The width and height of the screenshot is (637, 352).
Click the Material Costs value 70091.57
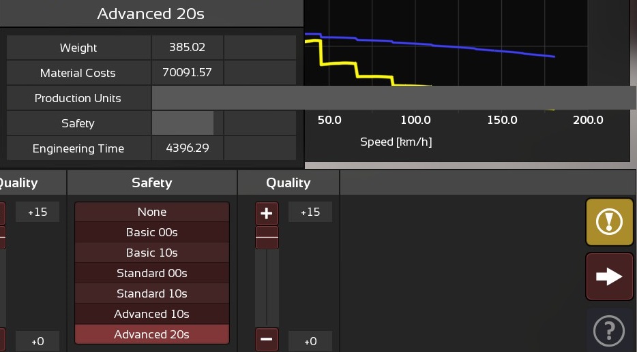click(187, 73)
